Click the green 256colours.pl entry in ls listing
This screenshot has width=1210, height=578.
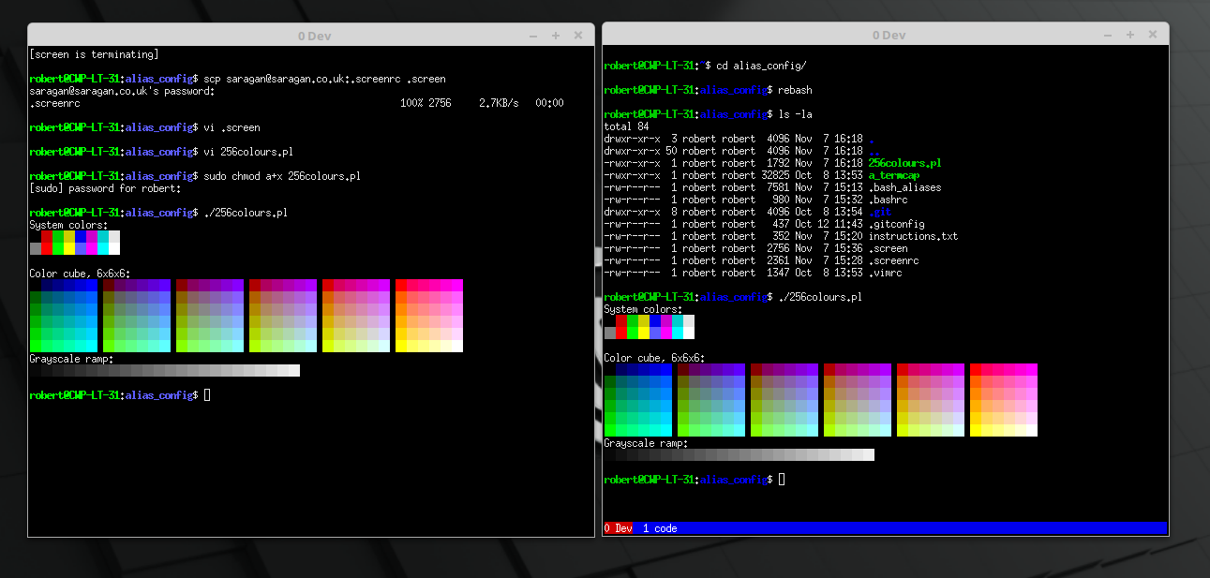coord(904,163)
